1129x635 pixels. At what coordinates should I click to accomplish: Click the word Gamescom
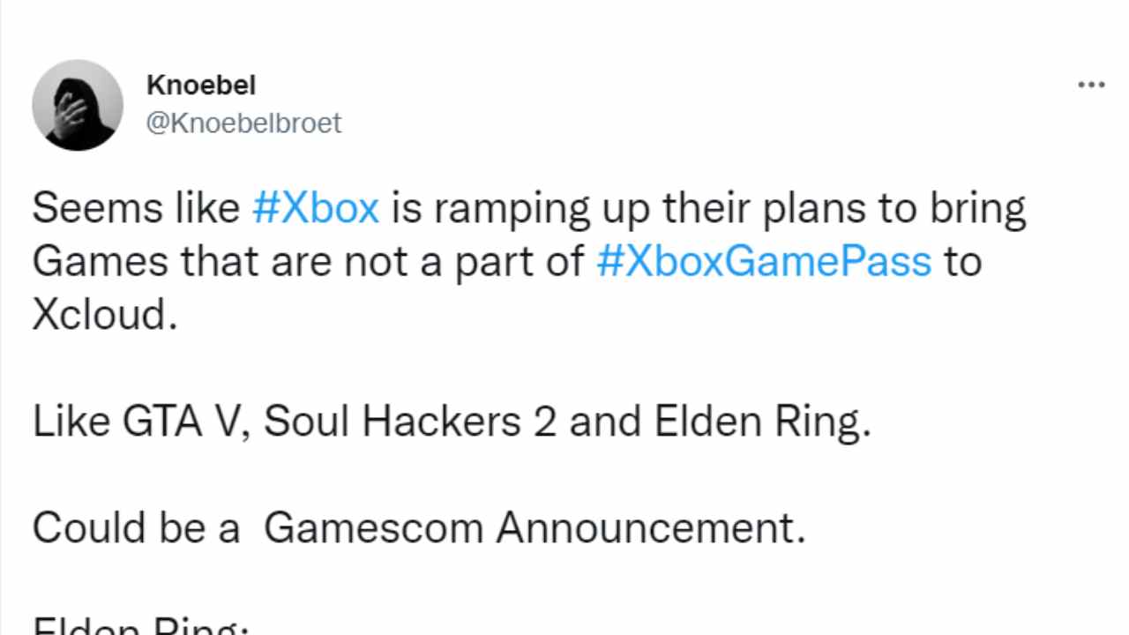click(374, 528)
